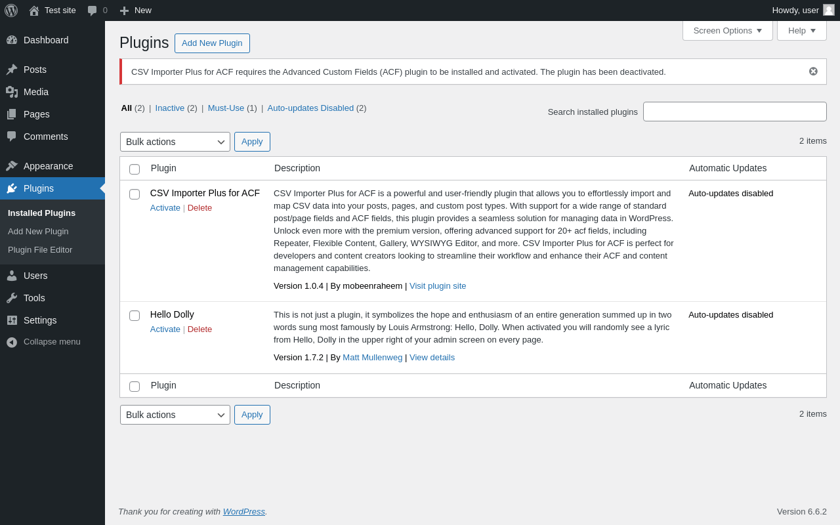Open the comments bubble in admin bar
The image size is (840, 525).
click(93, 10)
